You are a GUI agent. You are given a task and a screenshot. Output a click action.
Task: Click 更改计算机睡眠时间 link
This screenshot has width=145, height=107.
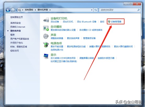coord(123,46)
